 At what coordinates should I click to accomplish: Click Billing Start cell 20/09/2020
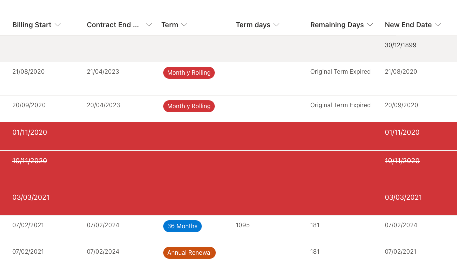point(29,105)
